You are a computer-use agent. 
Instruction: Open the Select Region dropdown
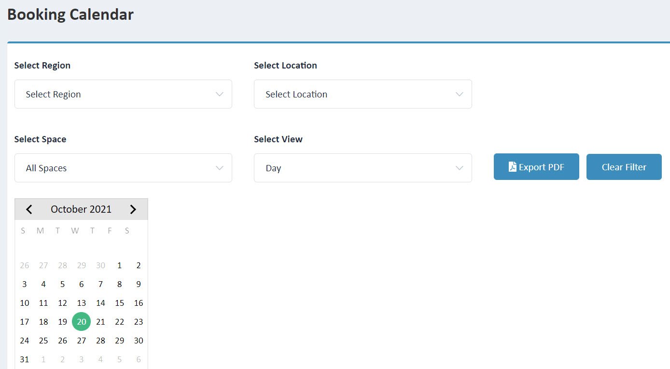coord(123,94)
